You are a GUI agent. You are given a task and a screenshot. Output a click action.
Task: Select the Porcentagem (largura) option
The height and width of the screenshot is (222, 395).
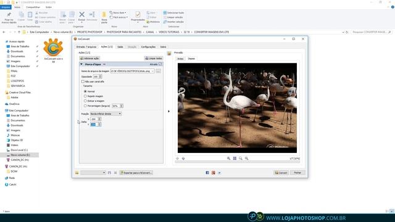[x=85, y=106]
